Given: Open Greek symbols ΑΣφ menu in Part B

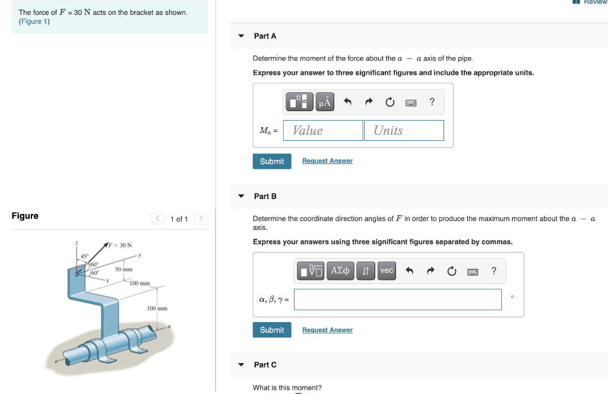Looking at the screenshot, I should [340, 270].
